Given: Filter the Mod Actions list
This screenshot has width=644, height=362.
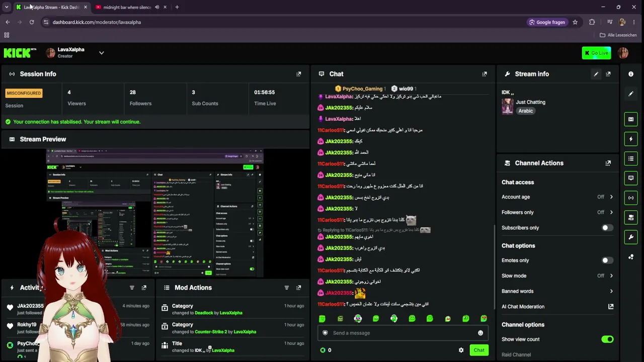Looking at the screenshot, I should [287, 288].
